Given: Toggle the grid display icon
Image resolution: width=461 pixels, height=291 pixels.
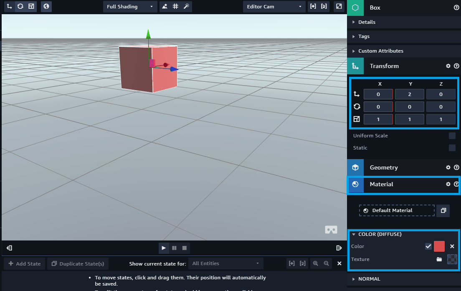Looking at the screenshot, I should [176, 7].
